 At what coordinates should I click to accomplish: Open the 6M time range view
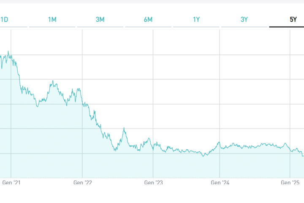tap(148, 19)
